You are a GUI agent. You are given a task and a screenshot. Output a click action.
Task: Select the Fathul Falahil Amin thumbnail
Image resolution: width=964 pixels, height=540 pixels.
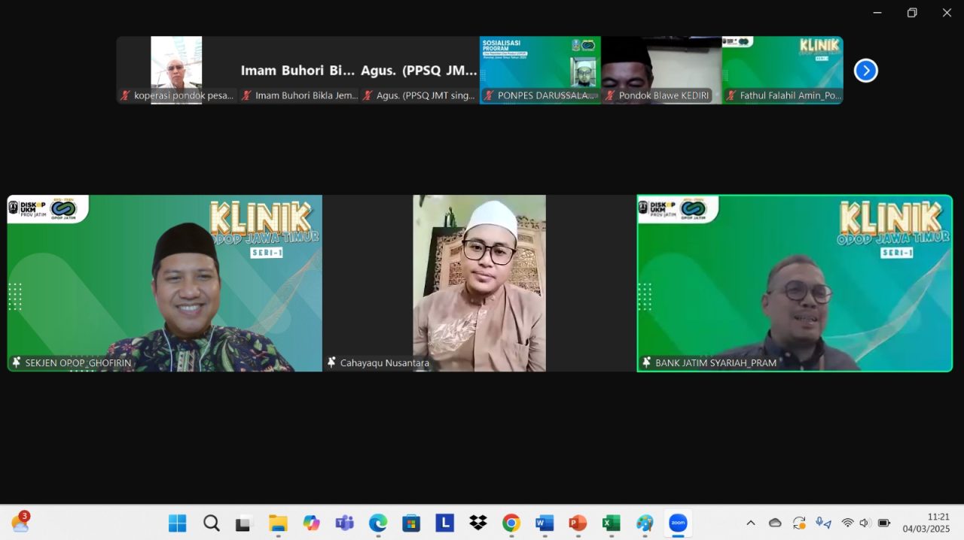[x=782, y=68]
